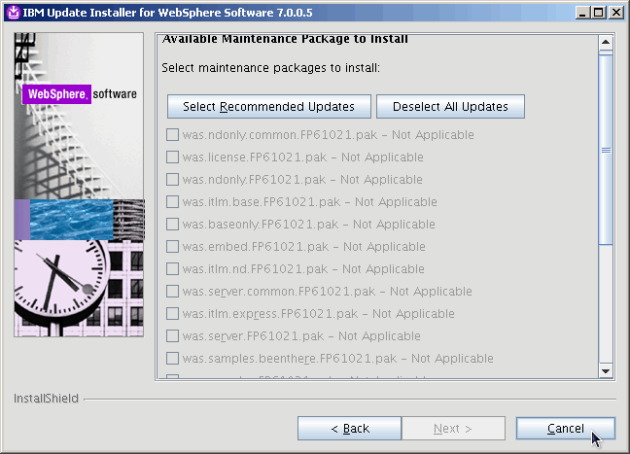Check was.ndonly.common.FP61021.pak checkbox

click(x=172, y=135)
